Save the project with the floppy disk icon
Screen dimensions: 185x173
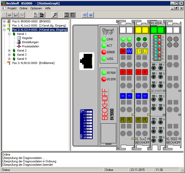tap(16, 15)
